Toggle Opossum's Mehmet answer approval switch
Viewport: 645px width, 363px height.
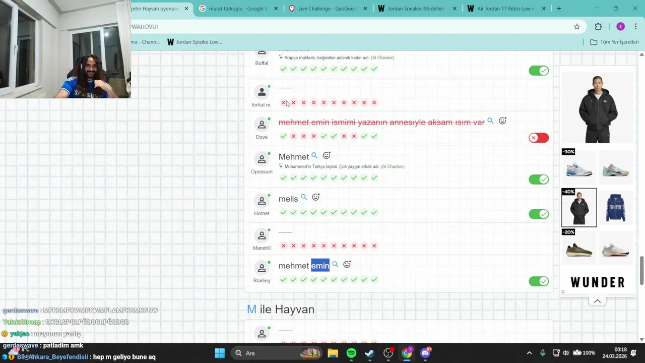(x=539, y=179)
